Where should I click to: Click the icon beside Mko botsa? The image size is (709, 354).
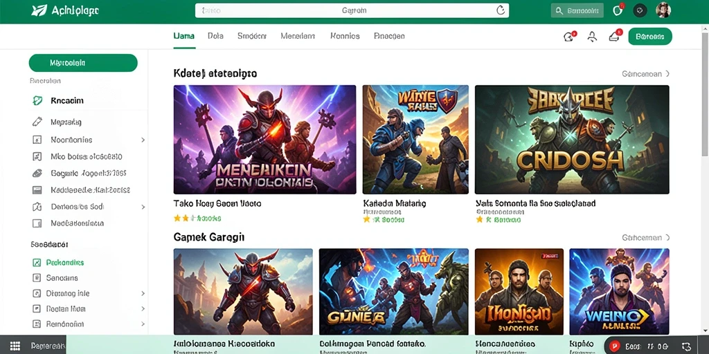(x=37, y=157)
